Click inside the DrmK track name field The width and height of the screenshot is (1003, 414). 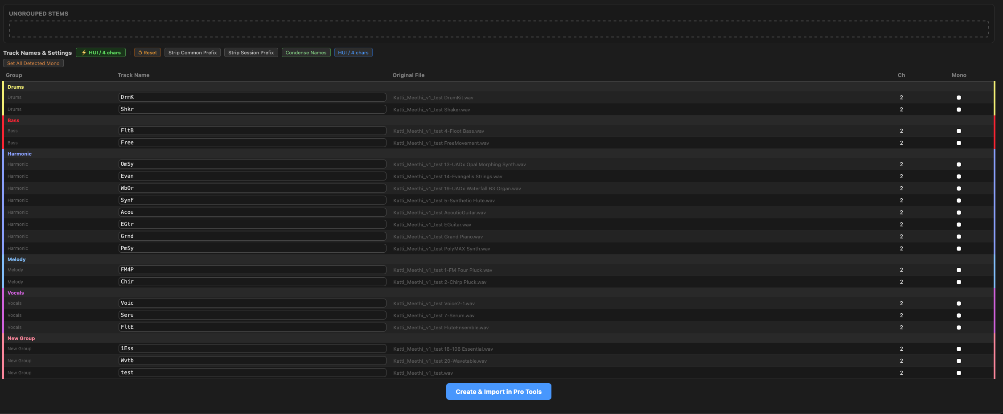click(x=252, y=97)
